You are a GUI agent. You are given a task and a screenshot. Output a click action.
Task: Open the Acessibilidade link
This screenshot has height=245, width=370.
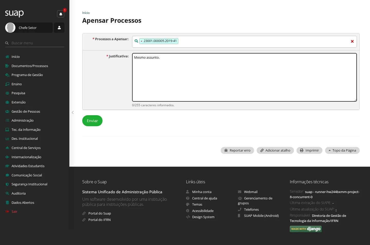click(203, 211)
